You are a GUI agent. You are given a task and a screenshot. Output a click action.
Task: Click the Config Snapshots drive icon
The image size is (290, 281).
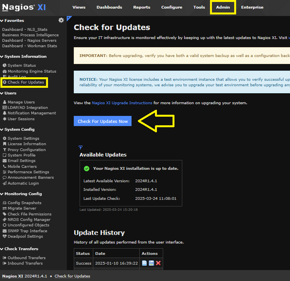5,203
